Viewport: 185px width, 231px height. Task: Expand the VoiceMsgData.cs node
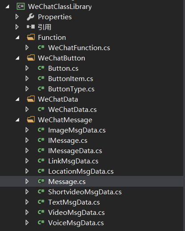pyautogui.click(x=27, y=222)
